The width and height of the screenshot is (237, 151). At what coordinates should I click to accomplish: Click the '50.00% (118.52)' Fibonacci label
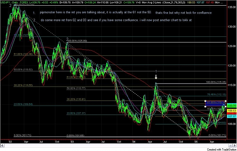(23, 69)
